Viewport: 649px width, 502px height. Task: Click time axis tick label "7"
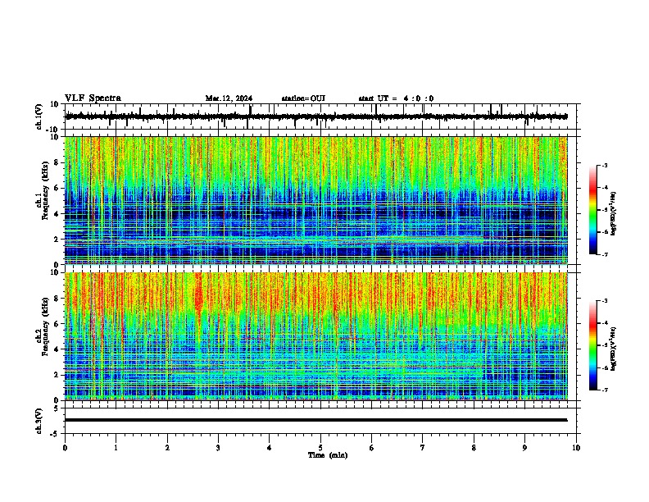(x=423, y=448)
